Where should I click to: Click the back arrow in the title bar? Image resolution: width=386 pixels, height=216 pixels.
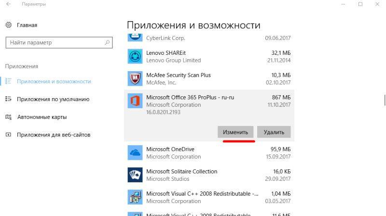click(x=9, y=4)
